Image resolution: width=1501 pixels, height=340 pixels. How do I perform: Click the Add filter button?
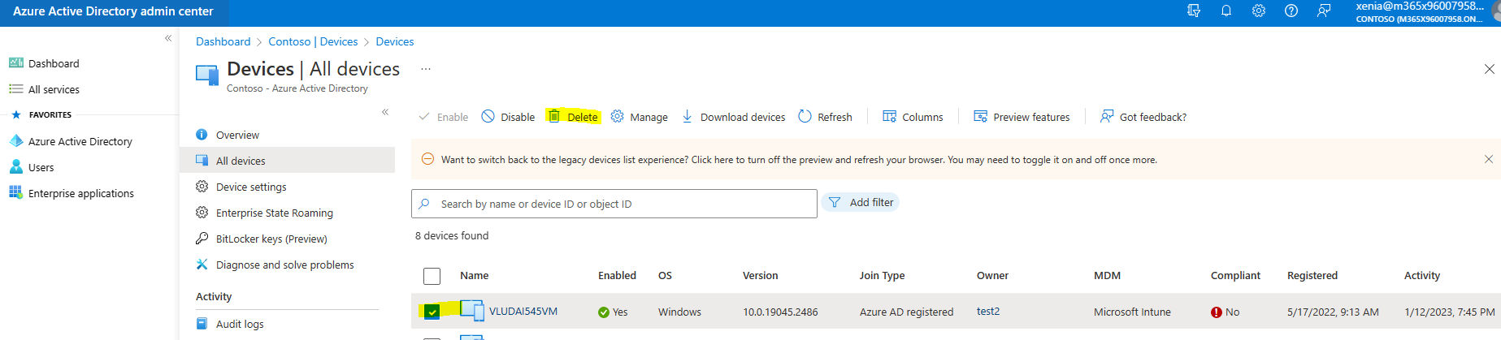tap(861, 203)
